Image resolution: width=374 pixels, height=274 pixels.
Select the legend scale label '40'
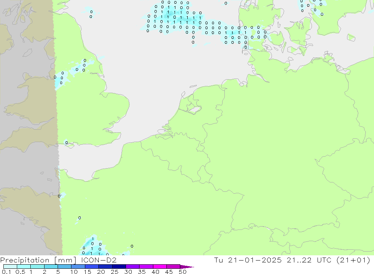tap(155, 272)
